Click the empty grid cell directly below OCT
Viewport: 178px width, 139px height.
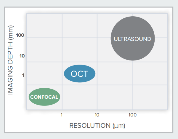point(79,97)
